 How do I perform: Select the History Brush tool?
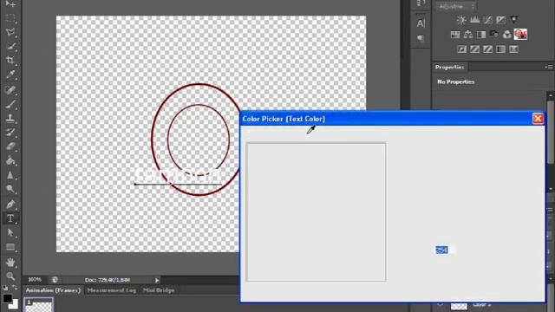10,133
